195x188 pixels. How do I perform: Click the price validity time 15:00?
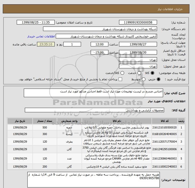[x=100, y=52]
